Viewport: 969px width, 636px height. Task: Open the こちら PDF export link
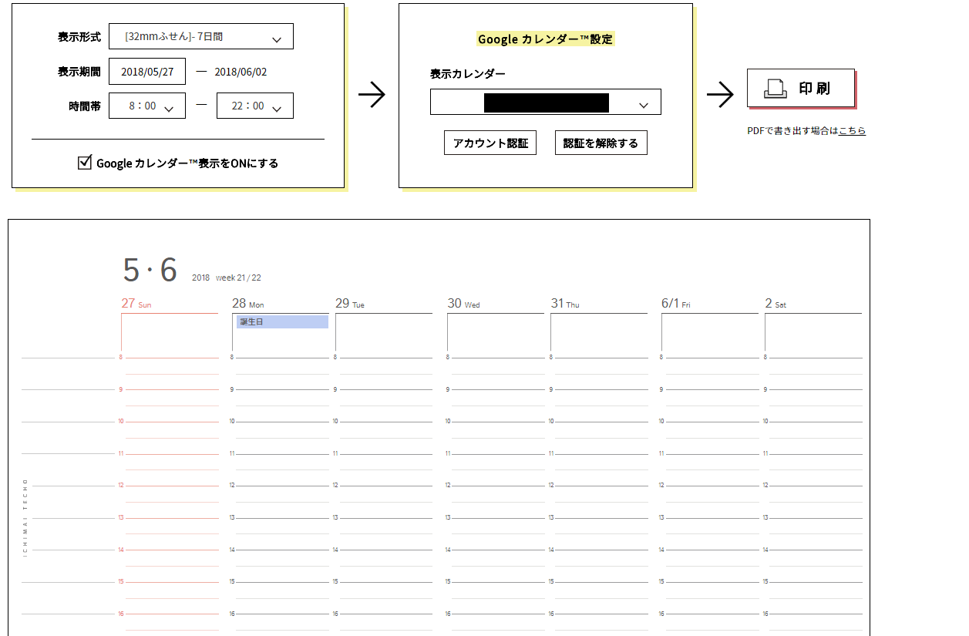pyautogui.click(x=852, y=131)
